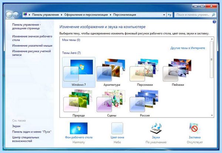Expand arrow after Оформление и персонализация breadcrumb
Image resolution: width=222 pixels, height=153 pixels.
point(111,15)
